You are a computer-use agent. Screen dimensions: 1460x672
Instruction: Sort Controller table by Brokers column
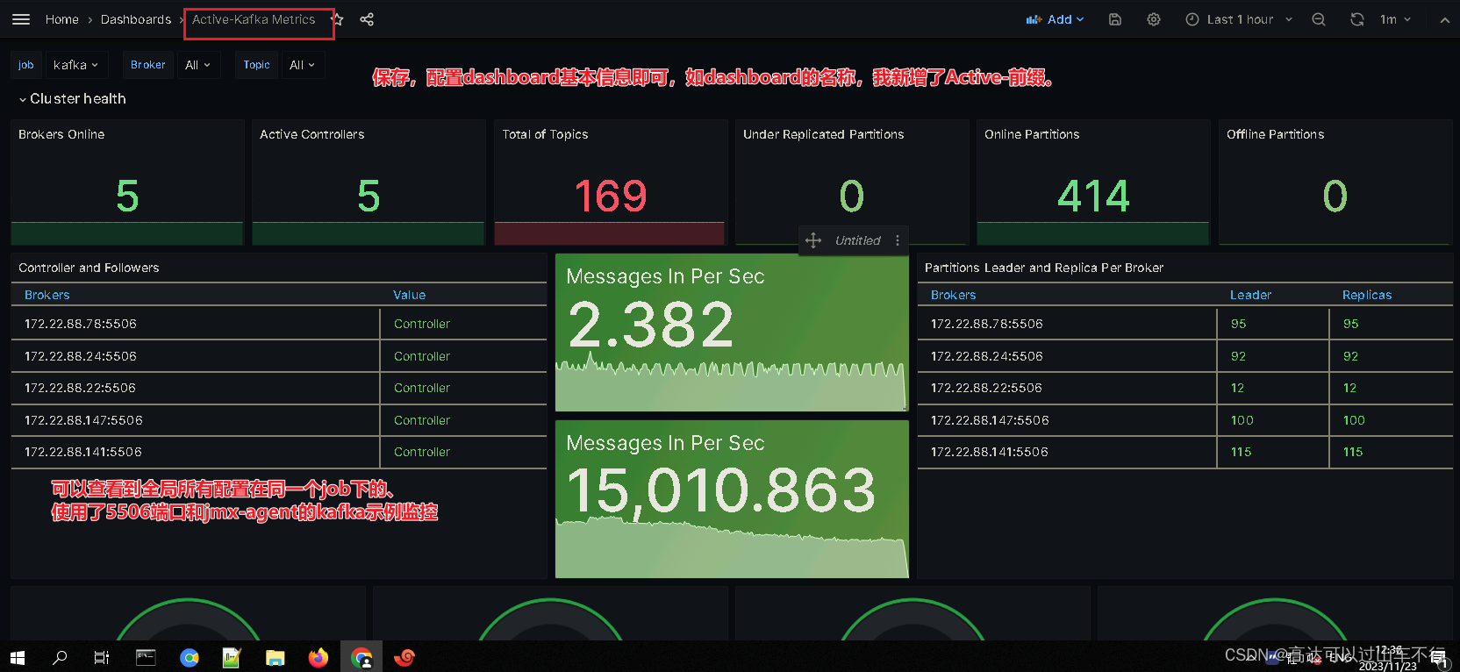pyautogui.click(x=47, y=295)
